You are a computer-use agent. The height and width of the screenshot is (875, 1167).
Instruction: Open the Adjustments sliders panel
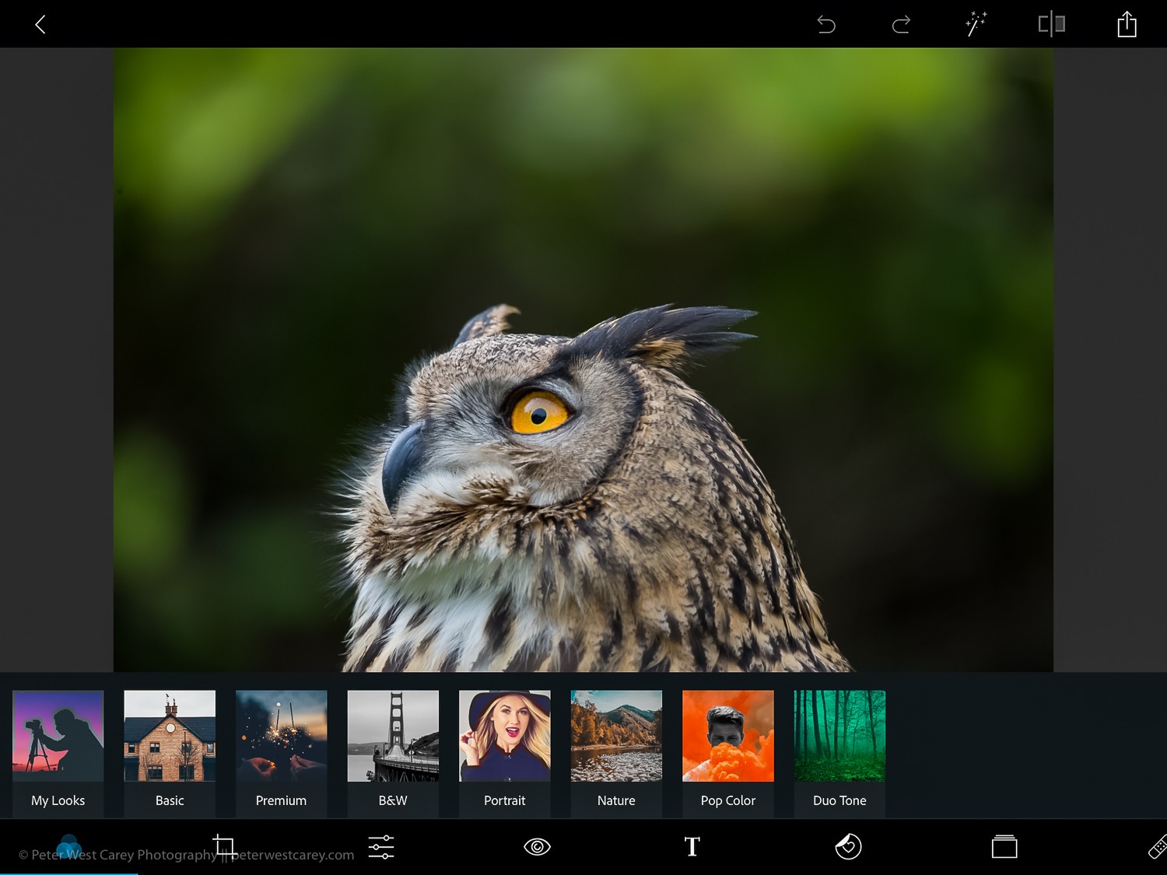[381, 846]
